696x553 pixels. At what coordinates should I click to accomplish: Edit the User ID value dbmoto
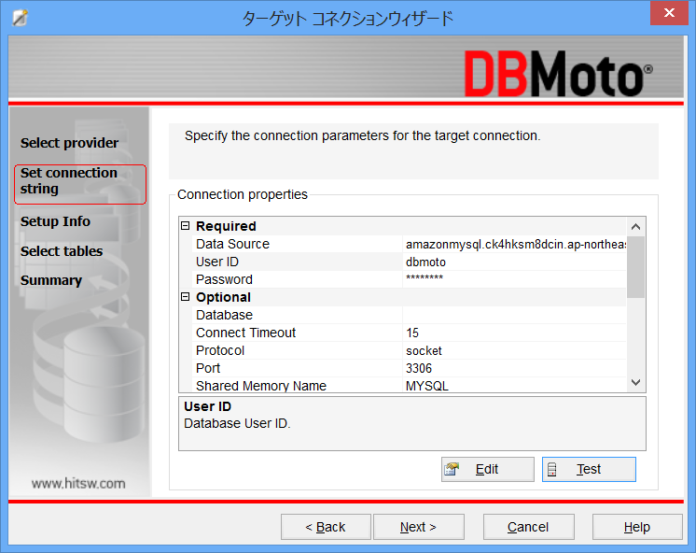(514, 262)
